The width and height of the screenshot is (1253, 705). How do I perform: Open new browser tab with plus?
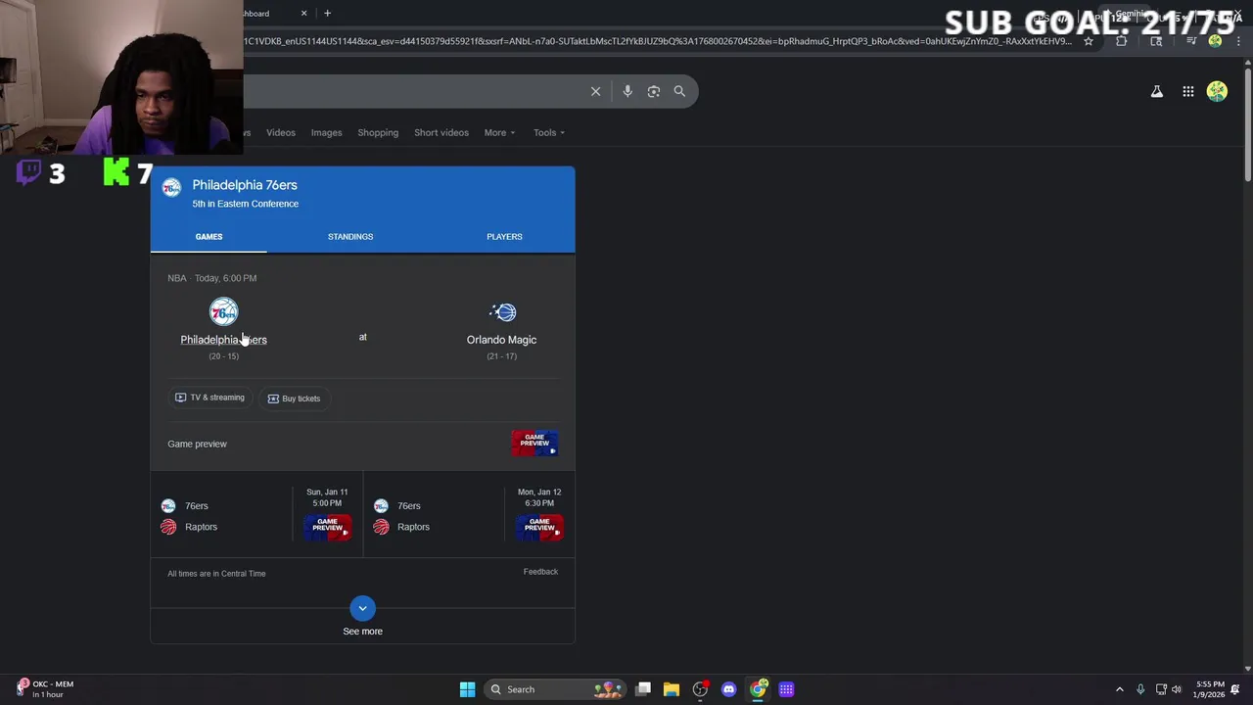coord(327,13)
